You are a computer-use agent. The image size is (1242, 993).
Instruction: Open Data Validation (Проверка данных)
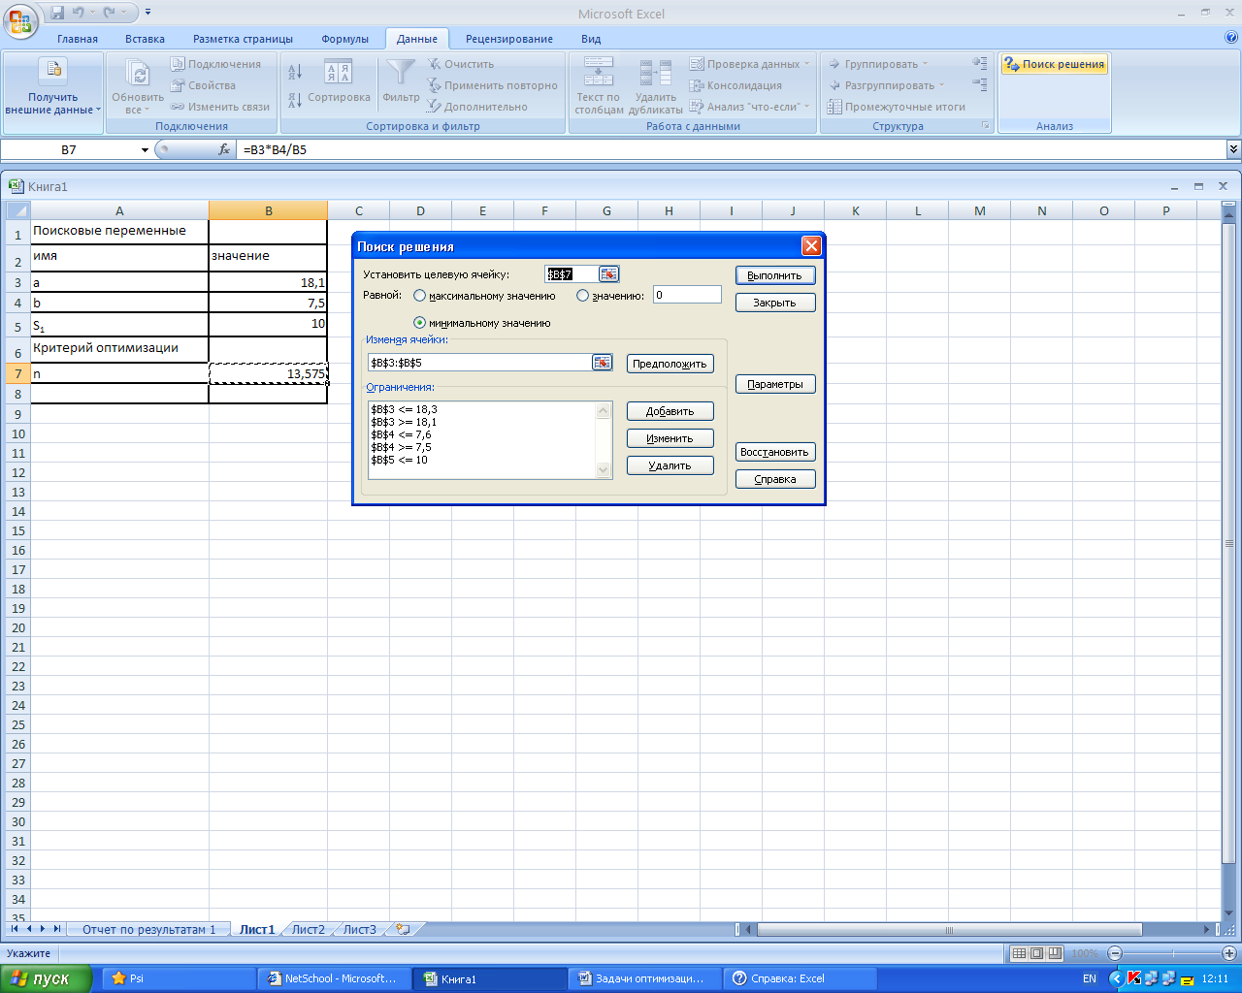click(x=745, y=64)
